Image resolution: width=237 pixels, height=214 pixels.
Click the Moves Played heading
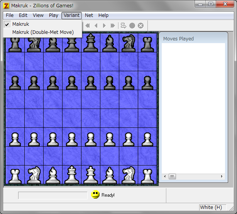178,39
